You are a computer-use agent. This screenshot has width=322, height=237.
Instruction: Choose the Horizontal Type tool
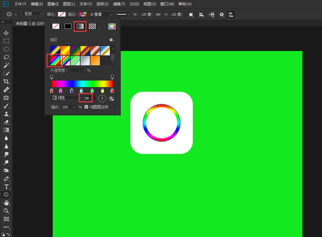pyautogui.click(x=6, y=187)
